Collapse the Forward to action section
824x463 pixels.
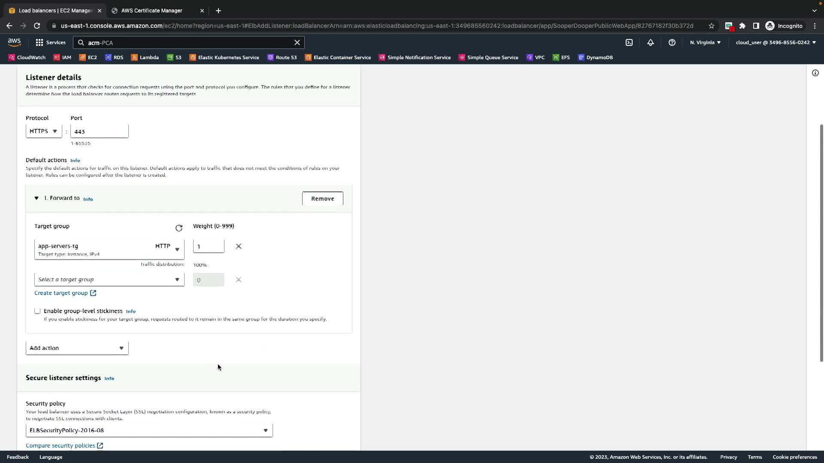coord(36,198)
